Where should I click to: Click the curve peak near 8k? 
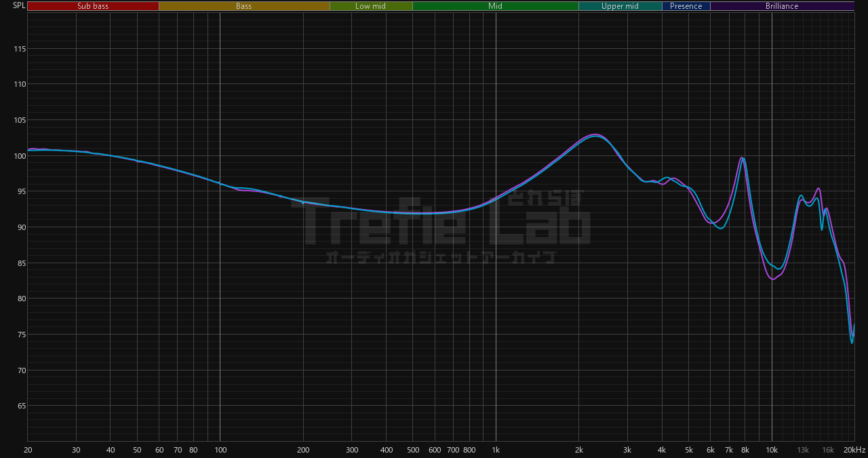click(743, 158)
